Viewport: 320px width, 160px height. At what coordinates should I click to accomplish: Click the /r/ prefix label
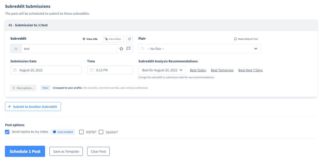(16, 49)
